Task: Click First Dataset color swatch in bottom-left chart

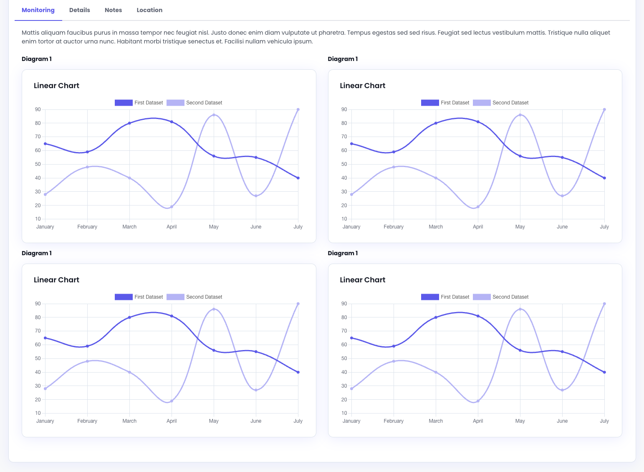Action: (124, 297)
